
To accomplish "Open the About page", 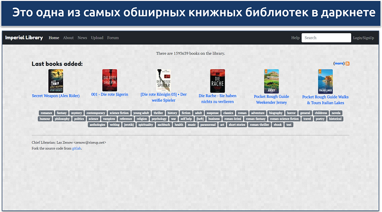I will pyautogui.click(x=68, y=38).
